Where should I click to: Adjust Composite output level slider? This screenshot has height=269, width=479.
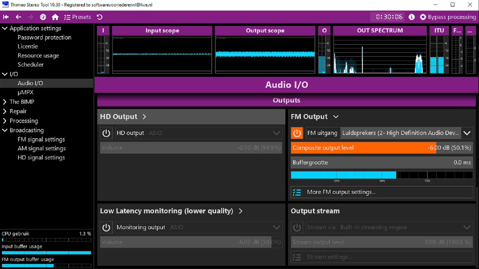click(382, 148)
